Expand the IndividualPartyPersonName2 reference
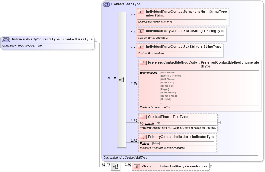 tap(211, 167)
